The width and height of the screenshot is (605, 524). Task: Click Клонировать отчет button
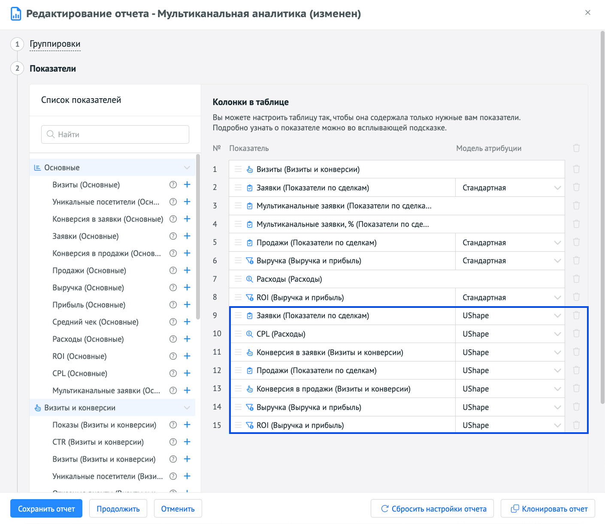pyautogui.click(x=548, y=509)
